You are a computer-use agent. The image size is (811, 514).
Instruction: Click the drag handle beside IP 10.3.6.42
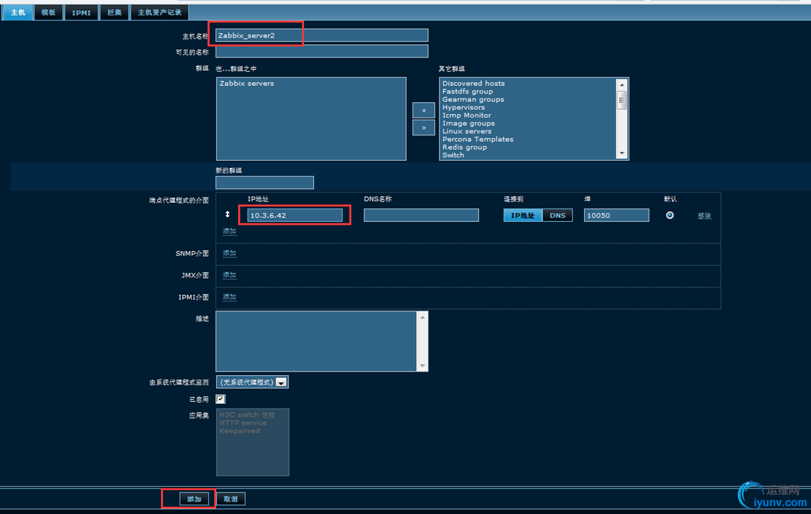coord(227,215)
